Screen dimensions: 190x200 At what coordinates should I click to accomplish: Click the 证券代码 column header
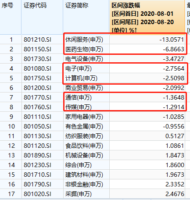point(43,17)
